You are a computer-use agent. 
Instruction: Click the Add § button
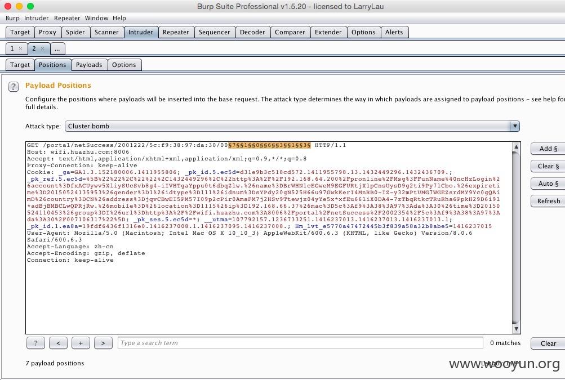pos(548,149)
